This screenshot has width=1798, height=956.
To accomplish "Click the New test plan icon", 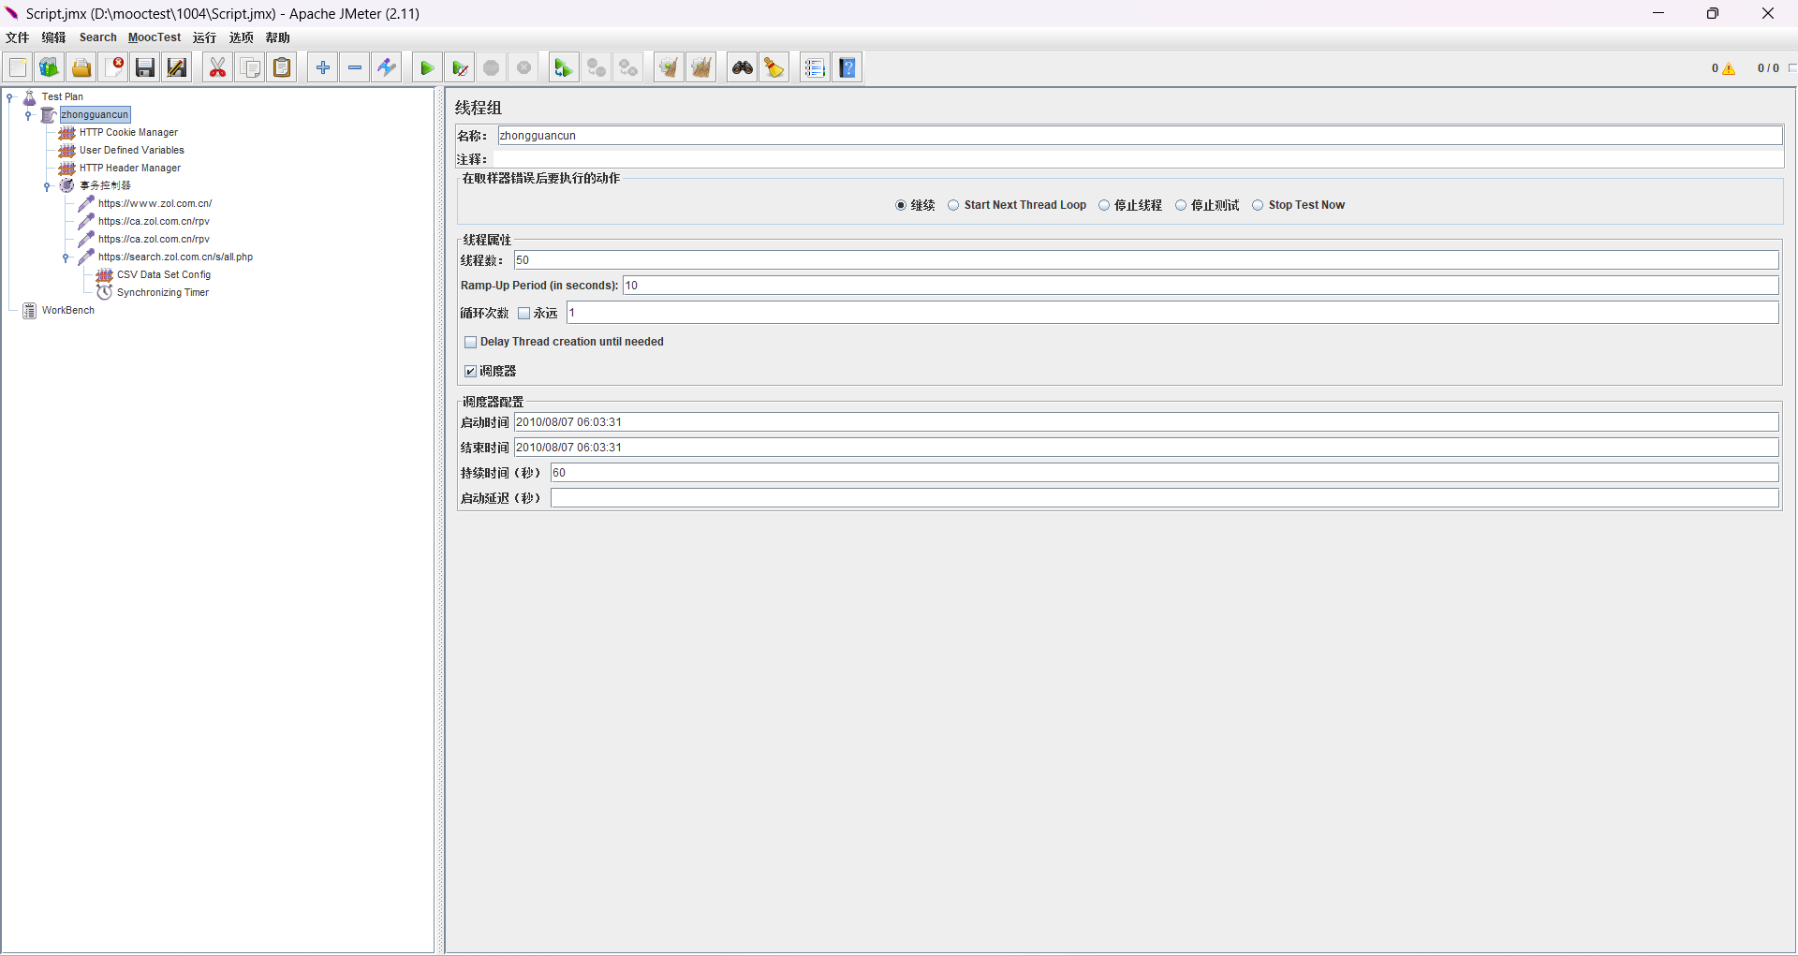I will click(x=18, y=67).
